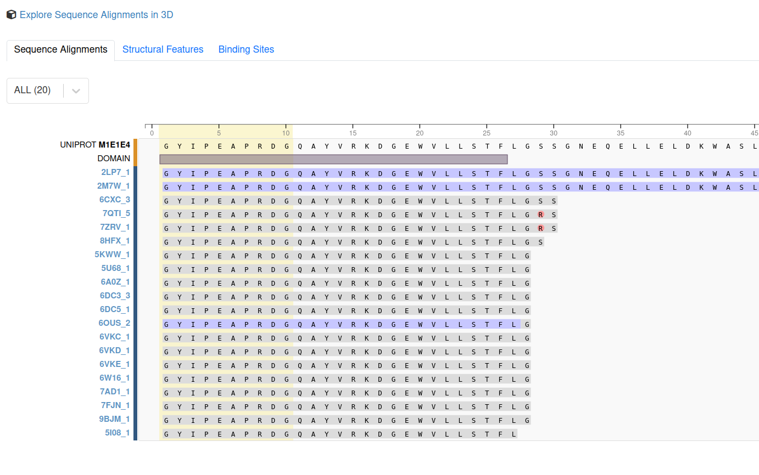
Task: Click position 45 on the sequence ruler
Action: (x=755, y=133)
